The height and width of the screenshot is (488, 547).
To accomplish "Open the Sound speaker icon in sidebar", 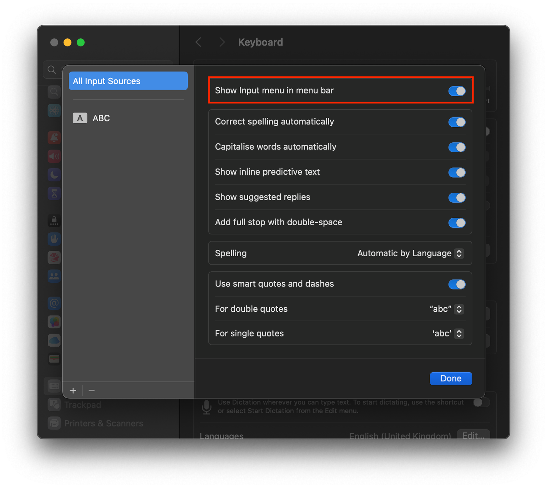I will [x=54, y=156].
